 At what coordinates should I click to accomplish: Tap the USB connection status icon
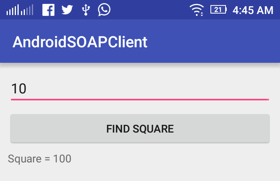[x=86, y=10]
